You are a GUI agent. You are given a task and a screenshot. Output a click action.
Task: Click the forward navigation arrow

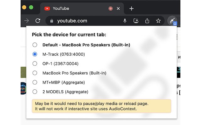click(27, 21)
